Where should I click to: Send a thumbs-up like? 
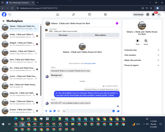118,111
